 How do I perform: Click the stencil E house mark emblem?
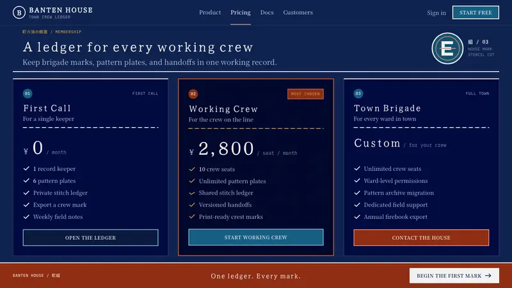coord(447,49)
